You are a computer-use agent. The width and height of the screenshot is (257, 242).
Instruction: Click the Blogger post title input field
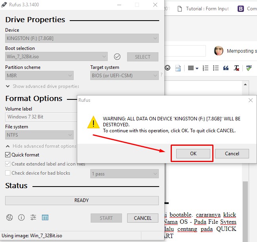pos(185,51)
